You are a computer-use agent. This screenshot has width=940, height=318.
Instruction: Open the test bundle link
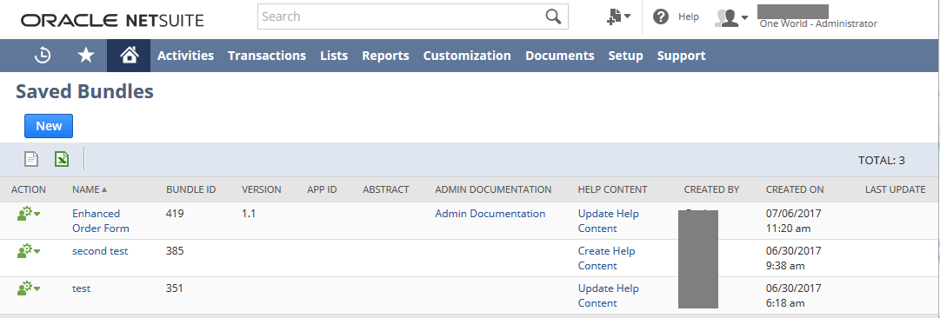81,288
